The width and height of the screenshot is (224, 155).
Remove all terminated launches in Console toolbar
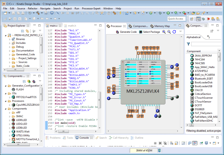click(165, 143)
